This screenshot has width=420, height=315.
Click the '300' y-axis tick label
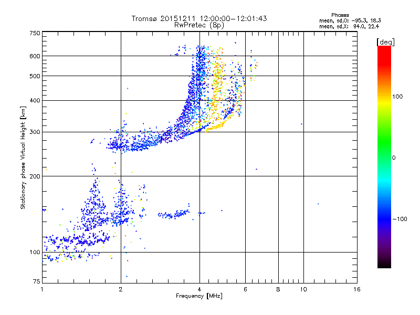[x=35, y=132]
